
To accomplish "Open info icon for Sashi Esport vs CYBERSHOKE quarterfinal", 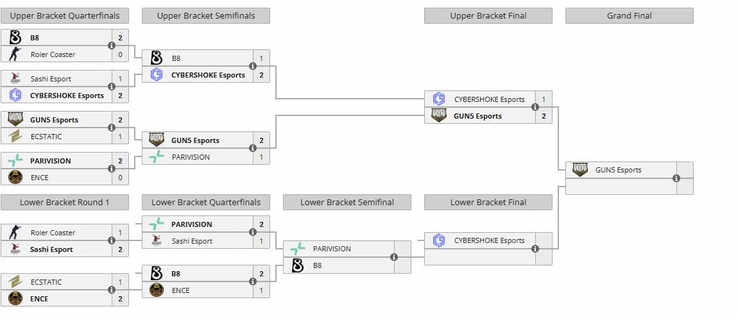I will coord(112,87).
